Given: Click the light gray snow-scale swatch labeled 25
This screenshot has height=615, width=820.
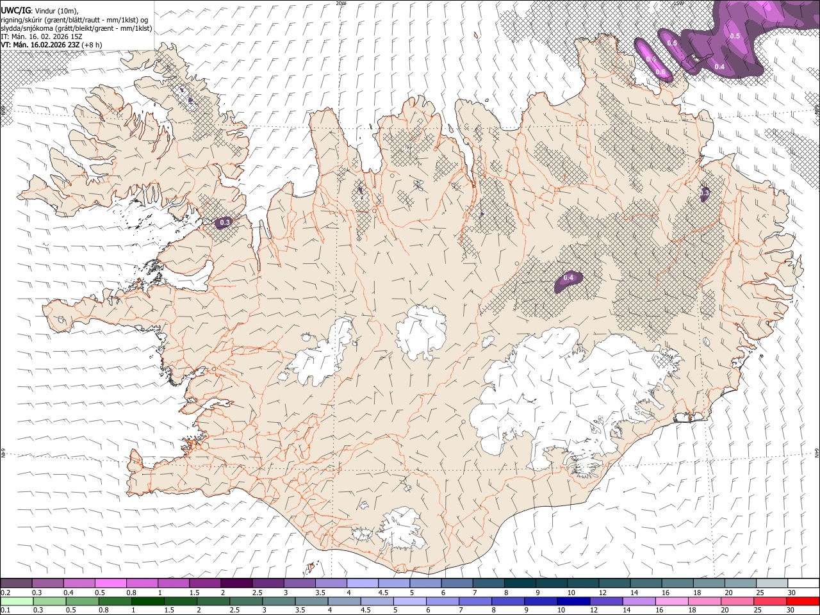Looking at the screenshot, I should (x=772, y=583).
